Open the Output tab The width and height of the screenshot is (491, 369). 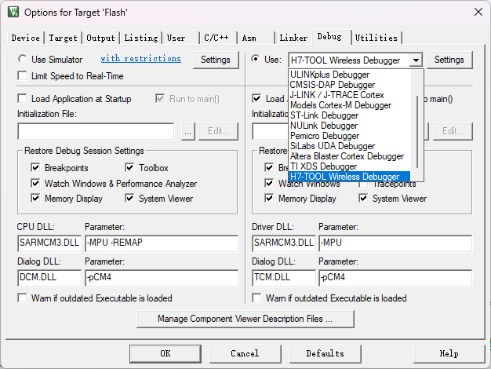coord(100,38)
